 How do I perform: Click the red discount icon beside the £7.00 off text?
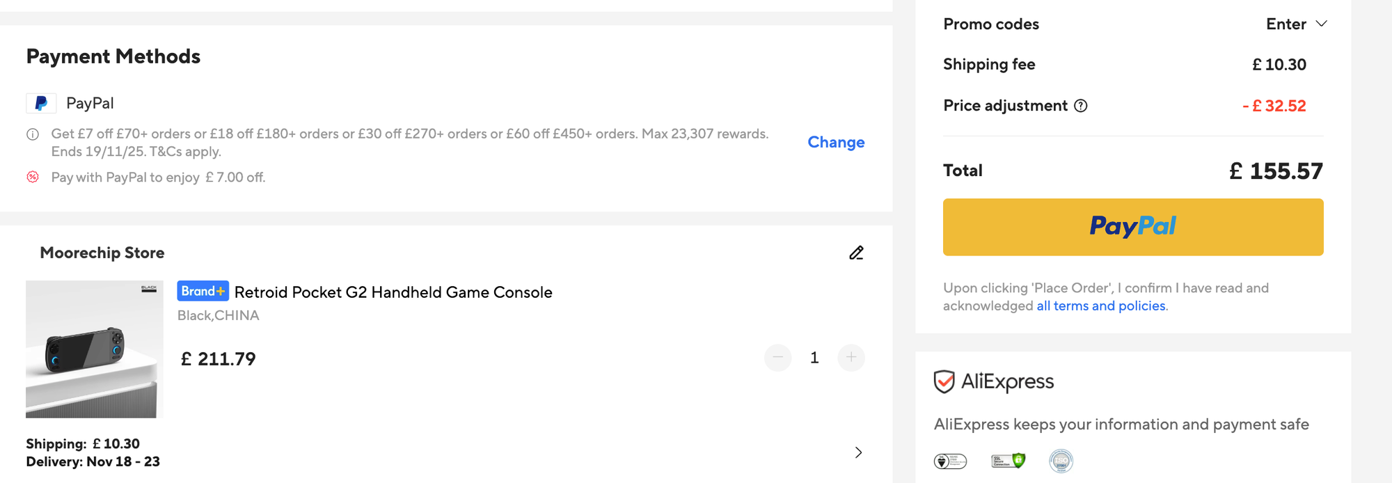[x=33, y=177]
